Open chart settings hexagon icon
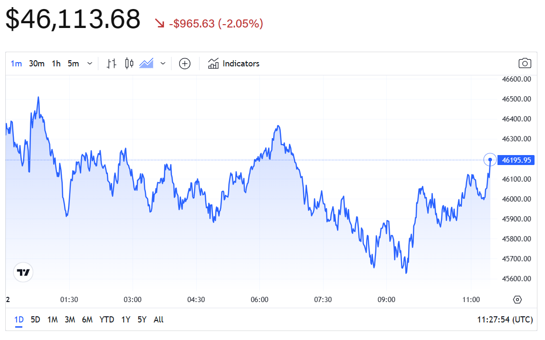Viewport: 545px width, 340px height. (517, 300)
